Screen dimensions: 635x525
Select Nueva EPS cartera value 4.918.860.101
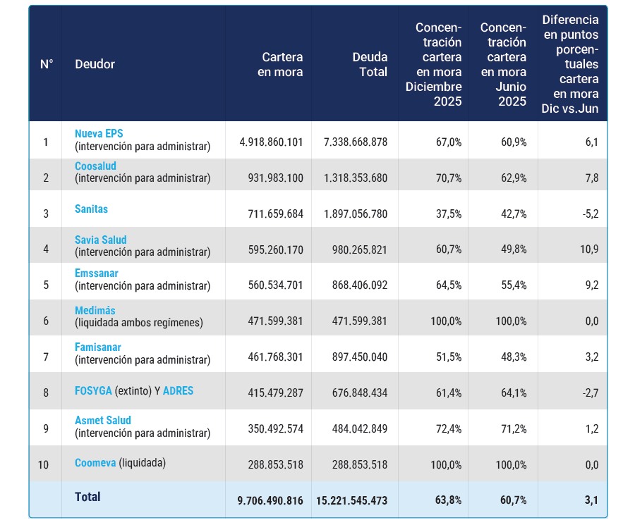click(271, 142)
